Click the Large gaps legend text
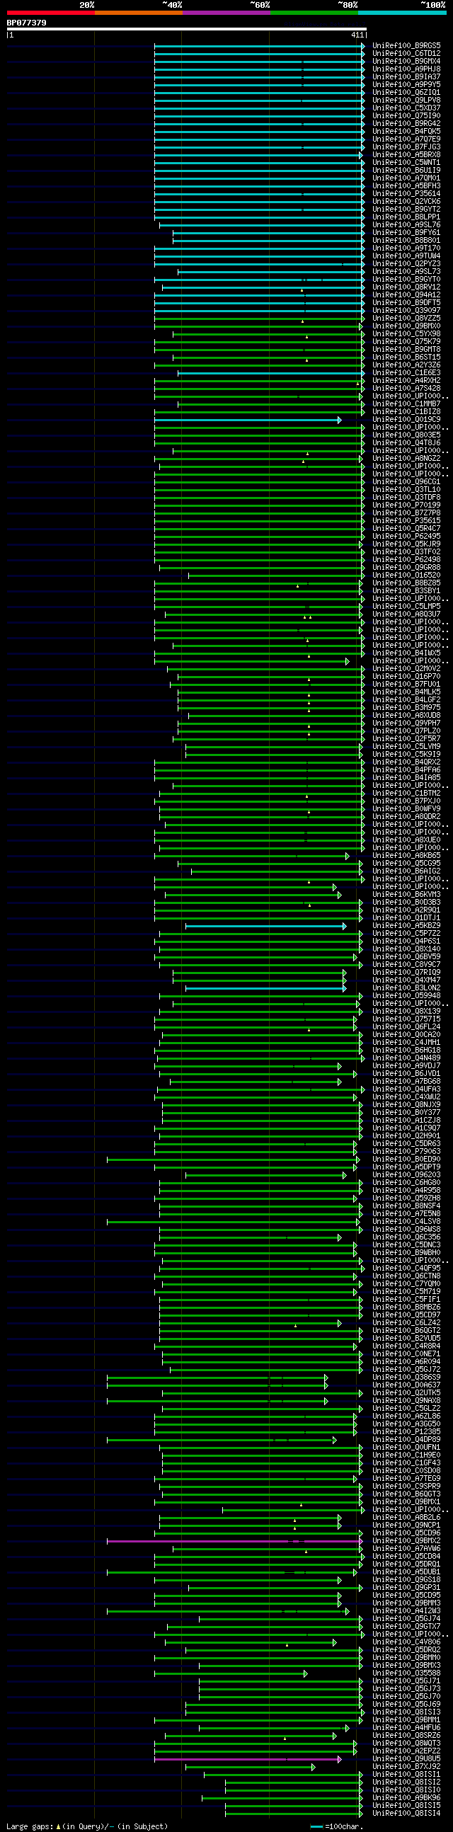453x1832 pixels. [x=88, y=1826]
